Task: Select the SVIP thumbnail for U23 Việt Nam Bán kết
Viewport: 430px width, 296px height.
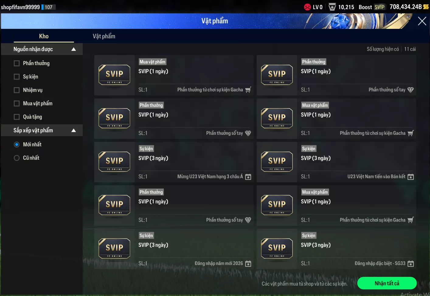Action: (277, 162)
